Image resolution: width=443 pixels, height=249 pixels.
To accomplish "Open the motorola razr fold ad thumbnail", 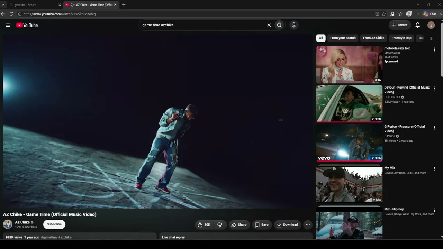I will click(x=349, y=65).
